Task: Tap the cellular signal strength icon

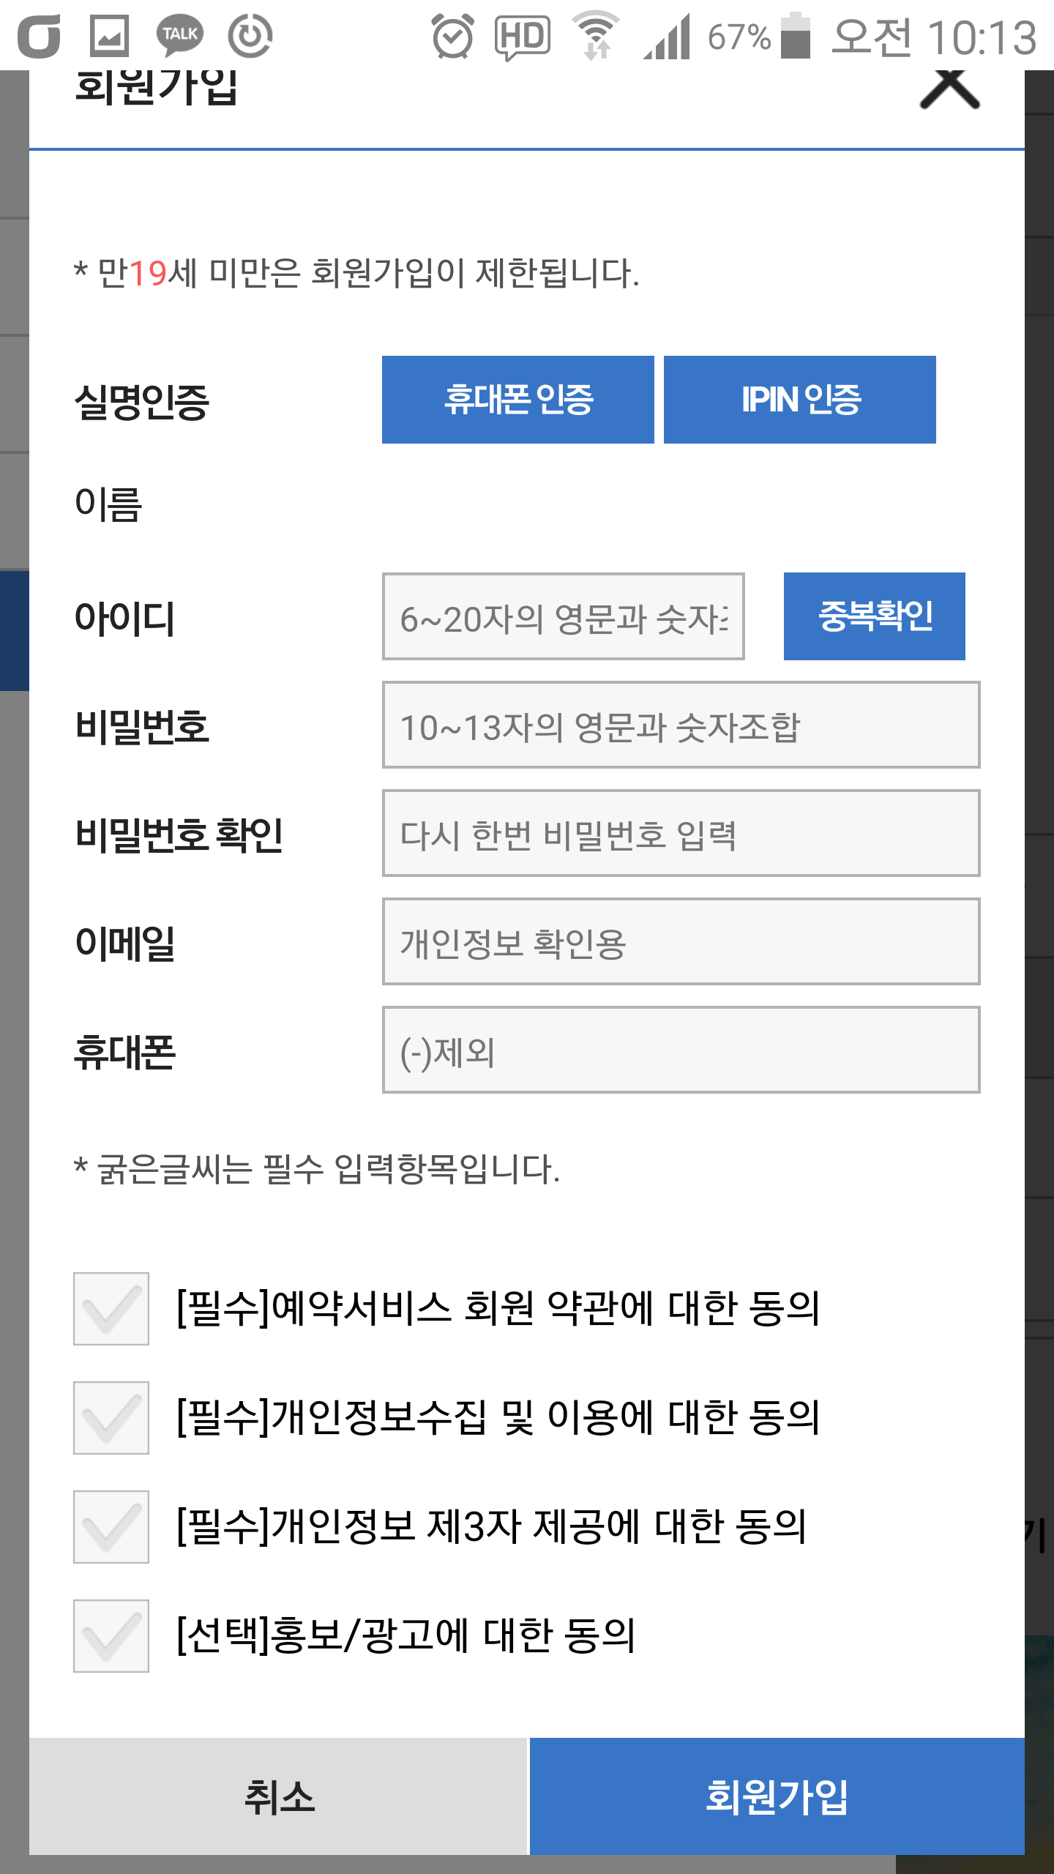Action: 668,37
